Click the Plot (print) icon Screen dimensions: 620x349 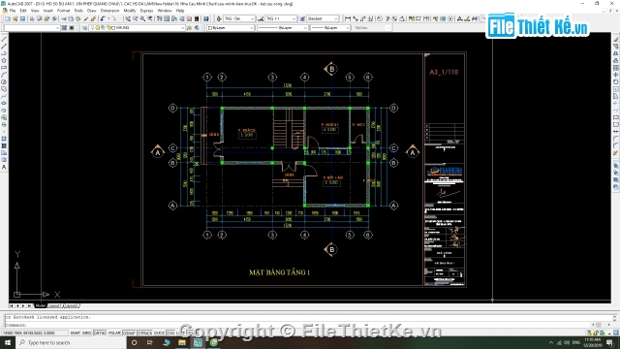tap(32, 18)
